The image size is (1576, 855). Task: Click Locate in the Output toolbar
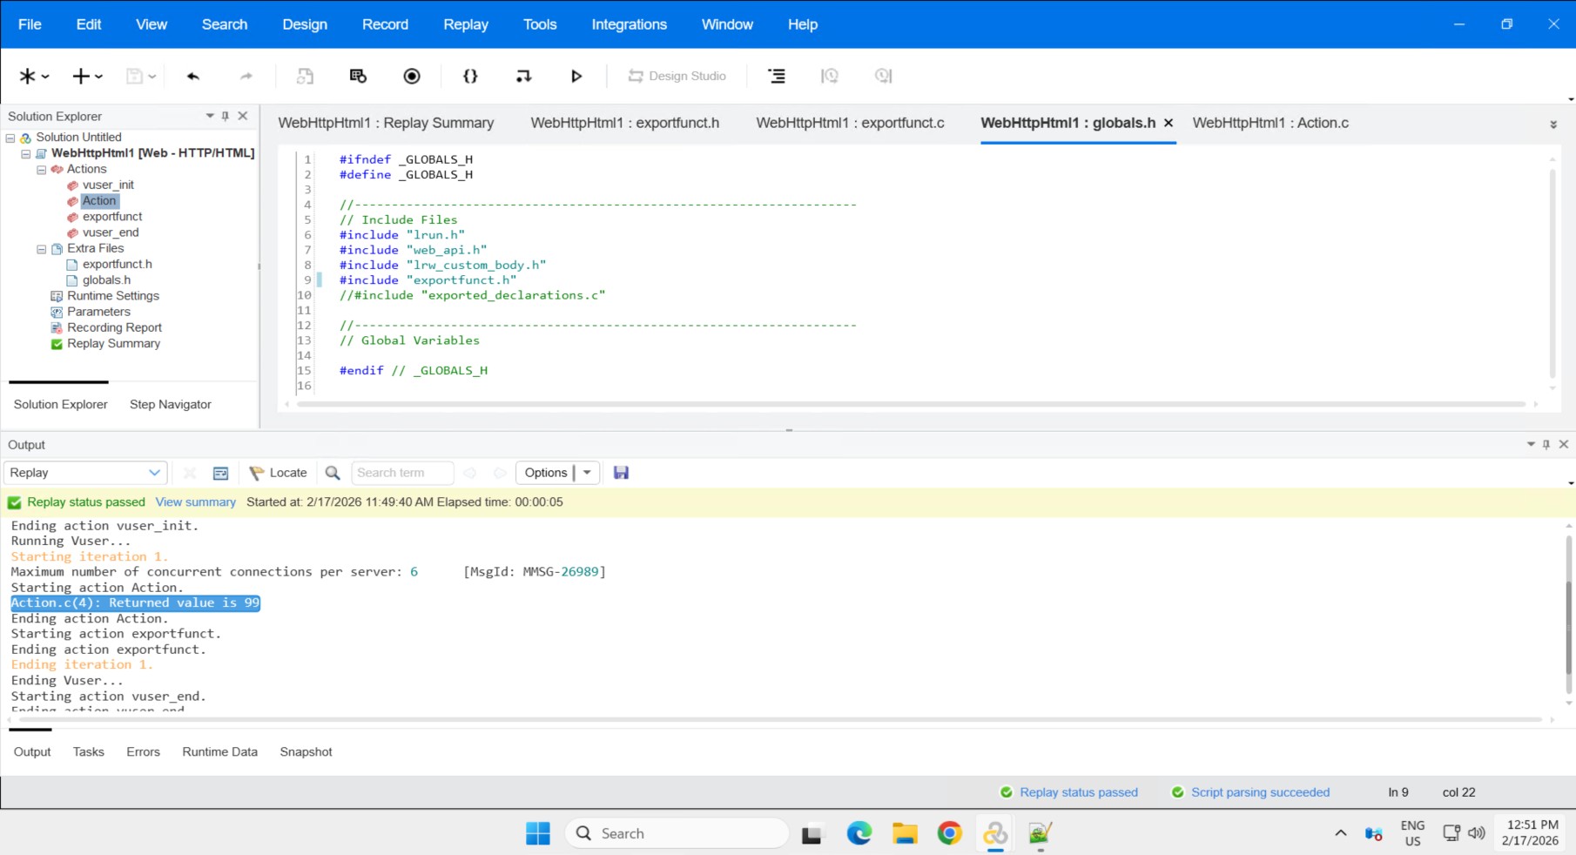point(279,473)
